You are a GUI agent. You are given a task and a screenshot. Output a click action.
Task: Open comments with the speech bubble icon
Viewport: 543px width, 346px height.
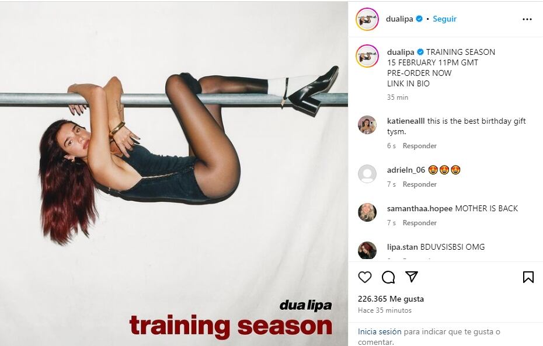[x=388, y=277]
